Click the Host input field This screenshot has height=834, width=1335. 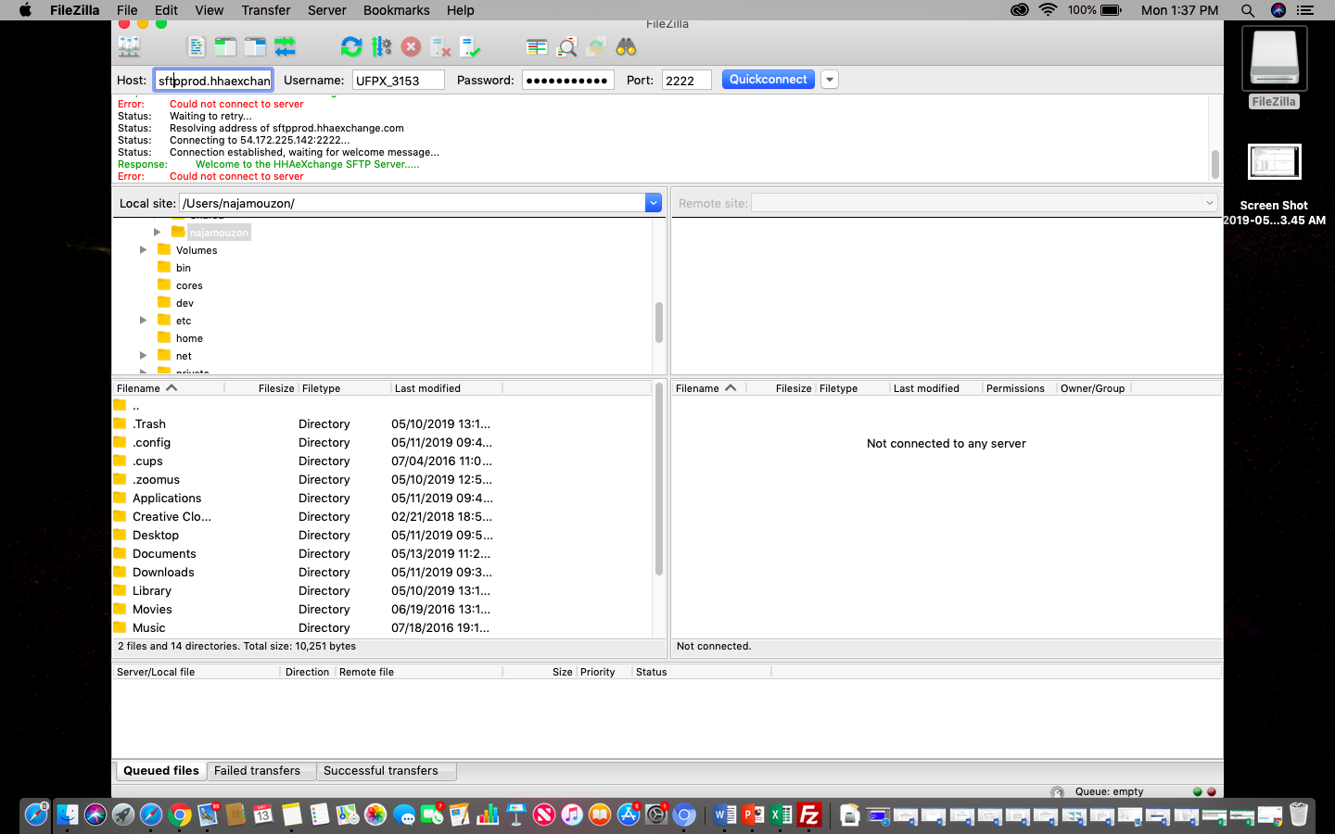tap(213, 81)
